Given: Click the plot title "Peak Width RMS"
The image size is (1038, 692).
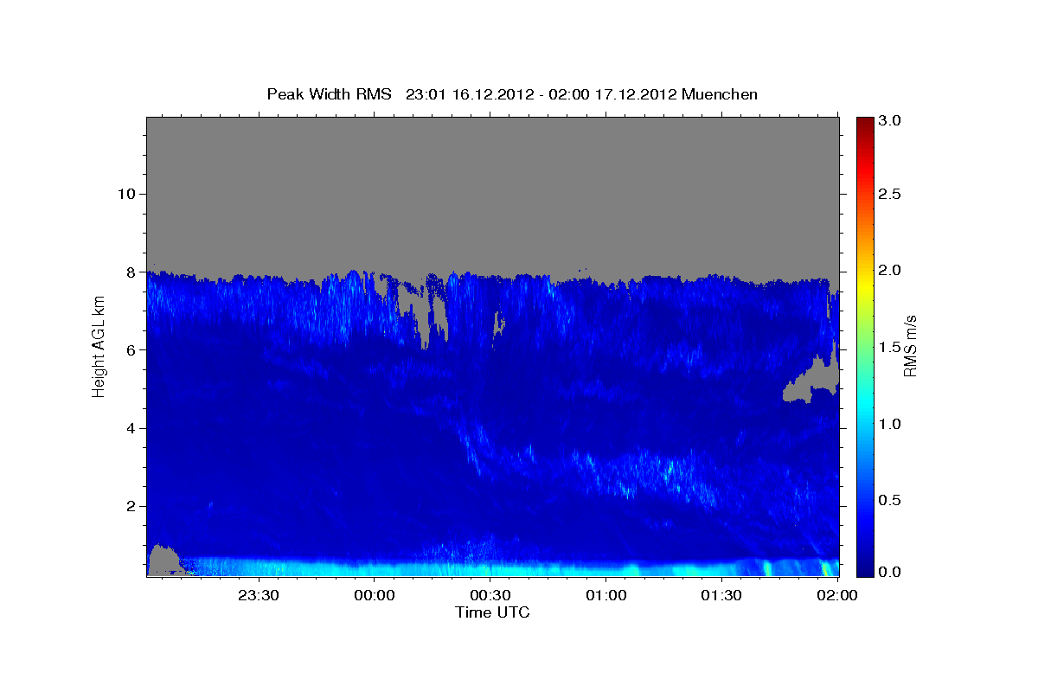Looking at the screenshot, I should [329, 94].
